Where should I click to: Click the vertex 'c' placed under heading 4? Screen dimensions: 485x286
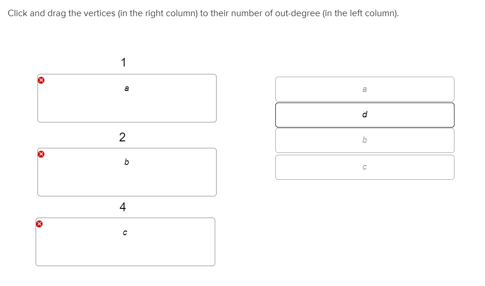(x=124, y=232)
